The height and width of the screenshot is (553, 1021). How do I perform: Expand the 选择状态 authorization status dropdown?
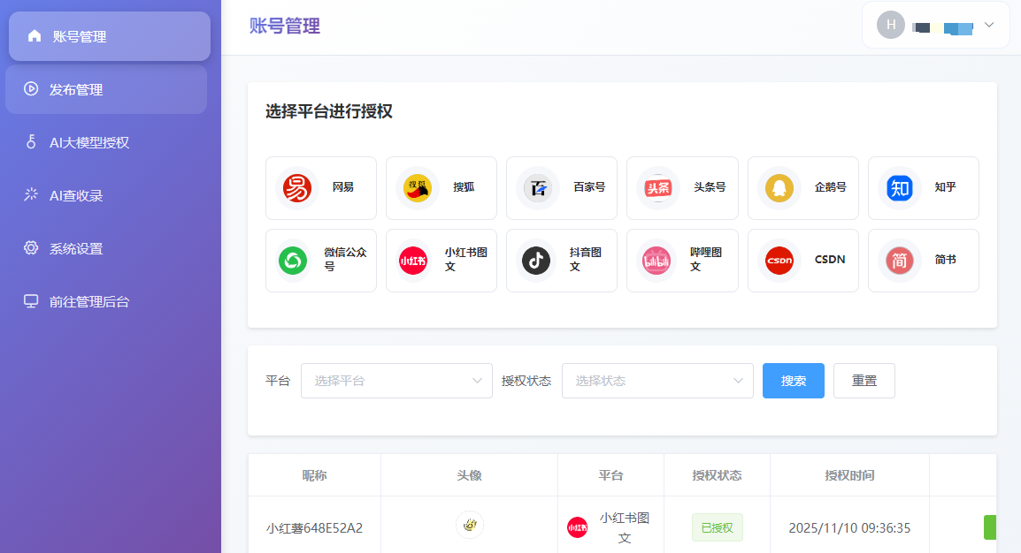click(x=657, y=381)
